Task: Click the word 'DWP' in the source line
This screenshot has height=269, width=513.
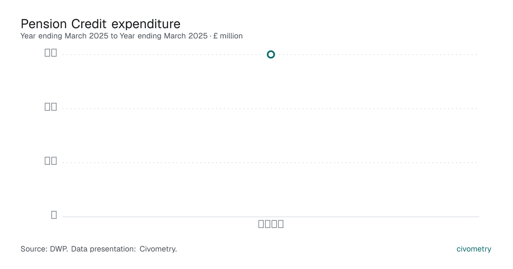Action: coord(57,249)
